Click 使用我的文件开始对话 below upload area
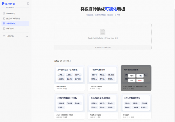 pos(103,47)
